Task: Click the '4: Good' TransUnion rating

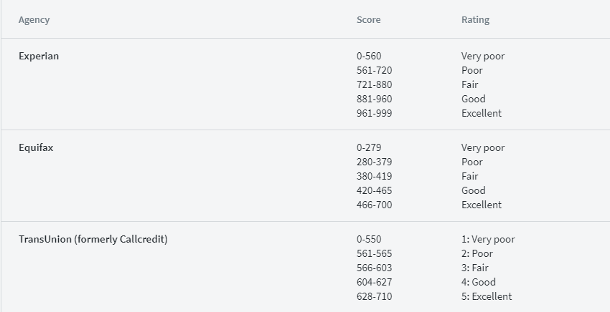Action: pyautogui.click(x=479, y=282)
